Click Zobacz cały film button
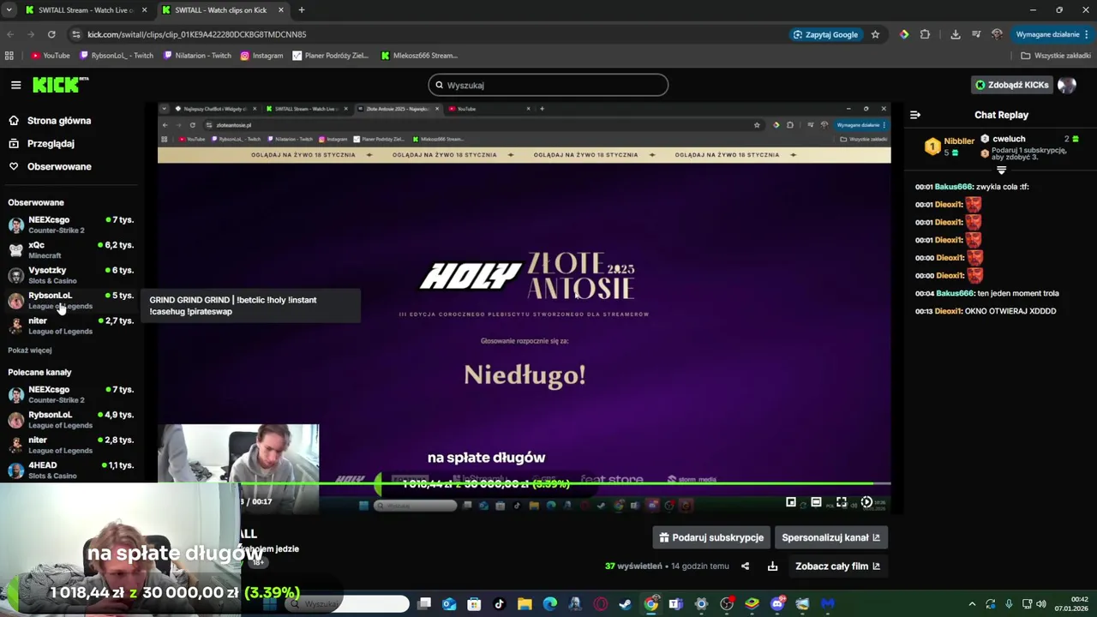This screenshot has height=617, width=1097. [837, 566]
